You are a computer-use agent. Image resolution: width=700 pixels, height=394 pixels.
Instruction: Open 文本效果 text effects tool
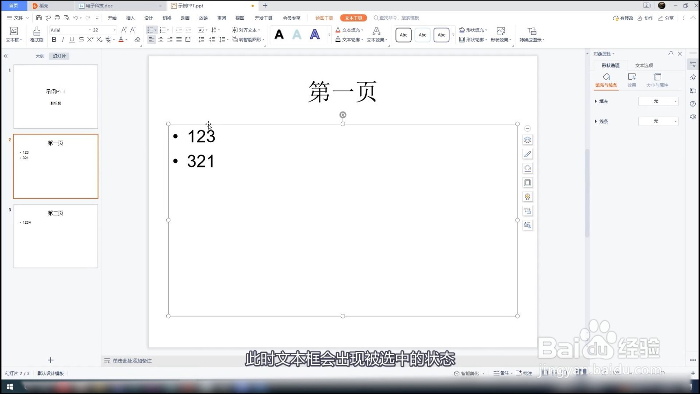coord(375,39)
